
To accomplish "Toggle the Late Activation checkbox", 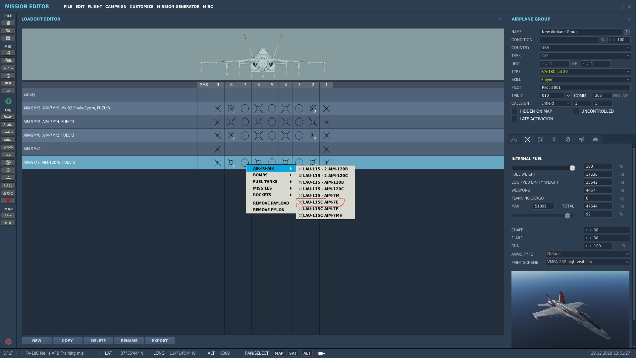I will 514,119.
